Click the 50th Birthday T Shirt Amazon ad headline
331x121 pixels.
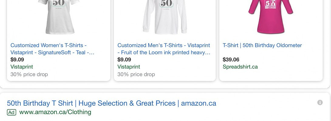[111, 103]
